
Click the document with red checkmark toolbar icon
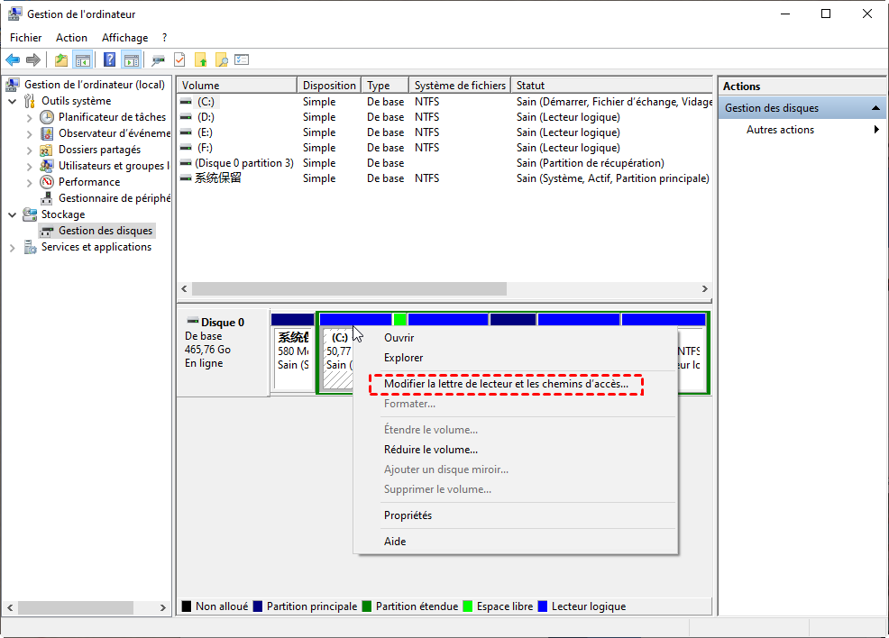point(179,59)
